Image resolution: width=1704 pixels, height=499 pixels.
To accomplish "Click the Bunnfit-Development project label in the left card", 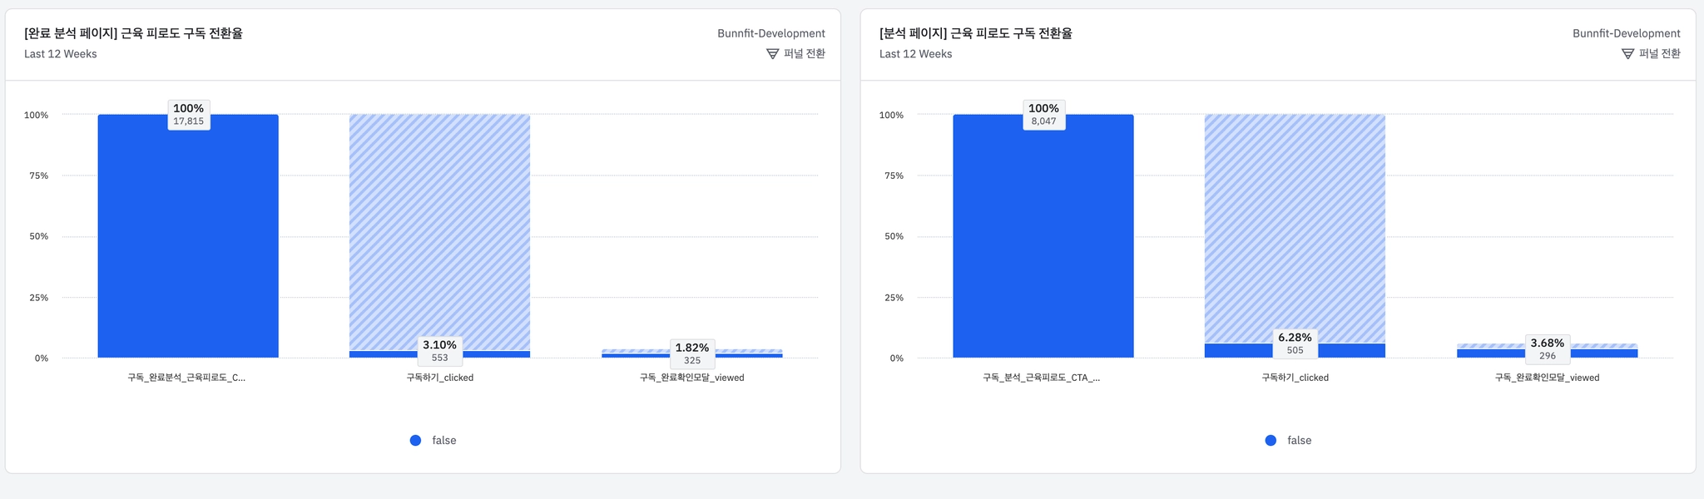I will (x=771, y=33).
